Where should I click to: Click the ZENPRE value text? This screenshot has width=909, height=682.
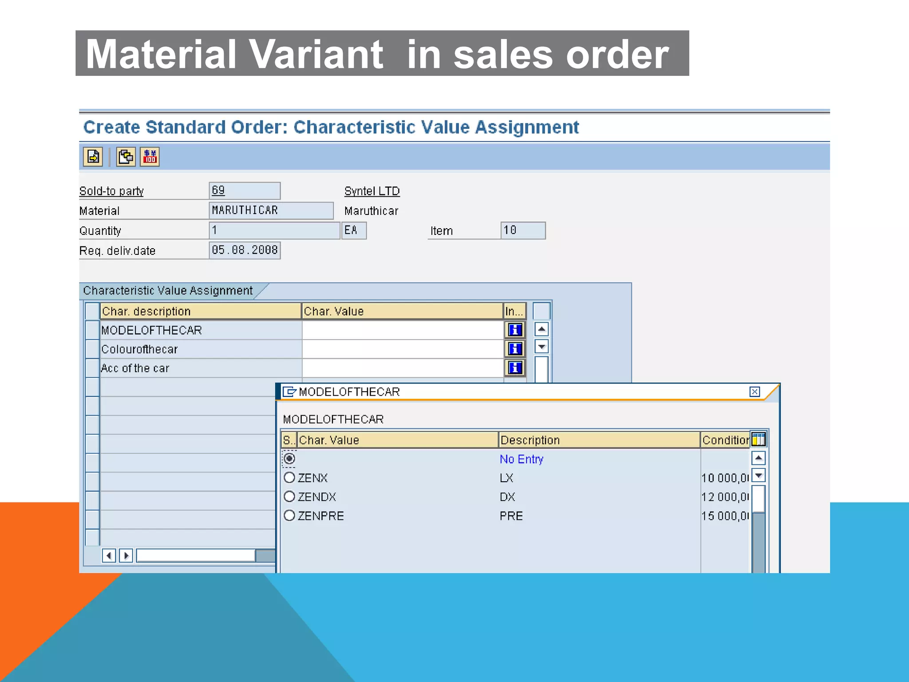click(321, 515)
